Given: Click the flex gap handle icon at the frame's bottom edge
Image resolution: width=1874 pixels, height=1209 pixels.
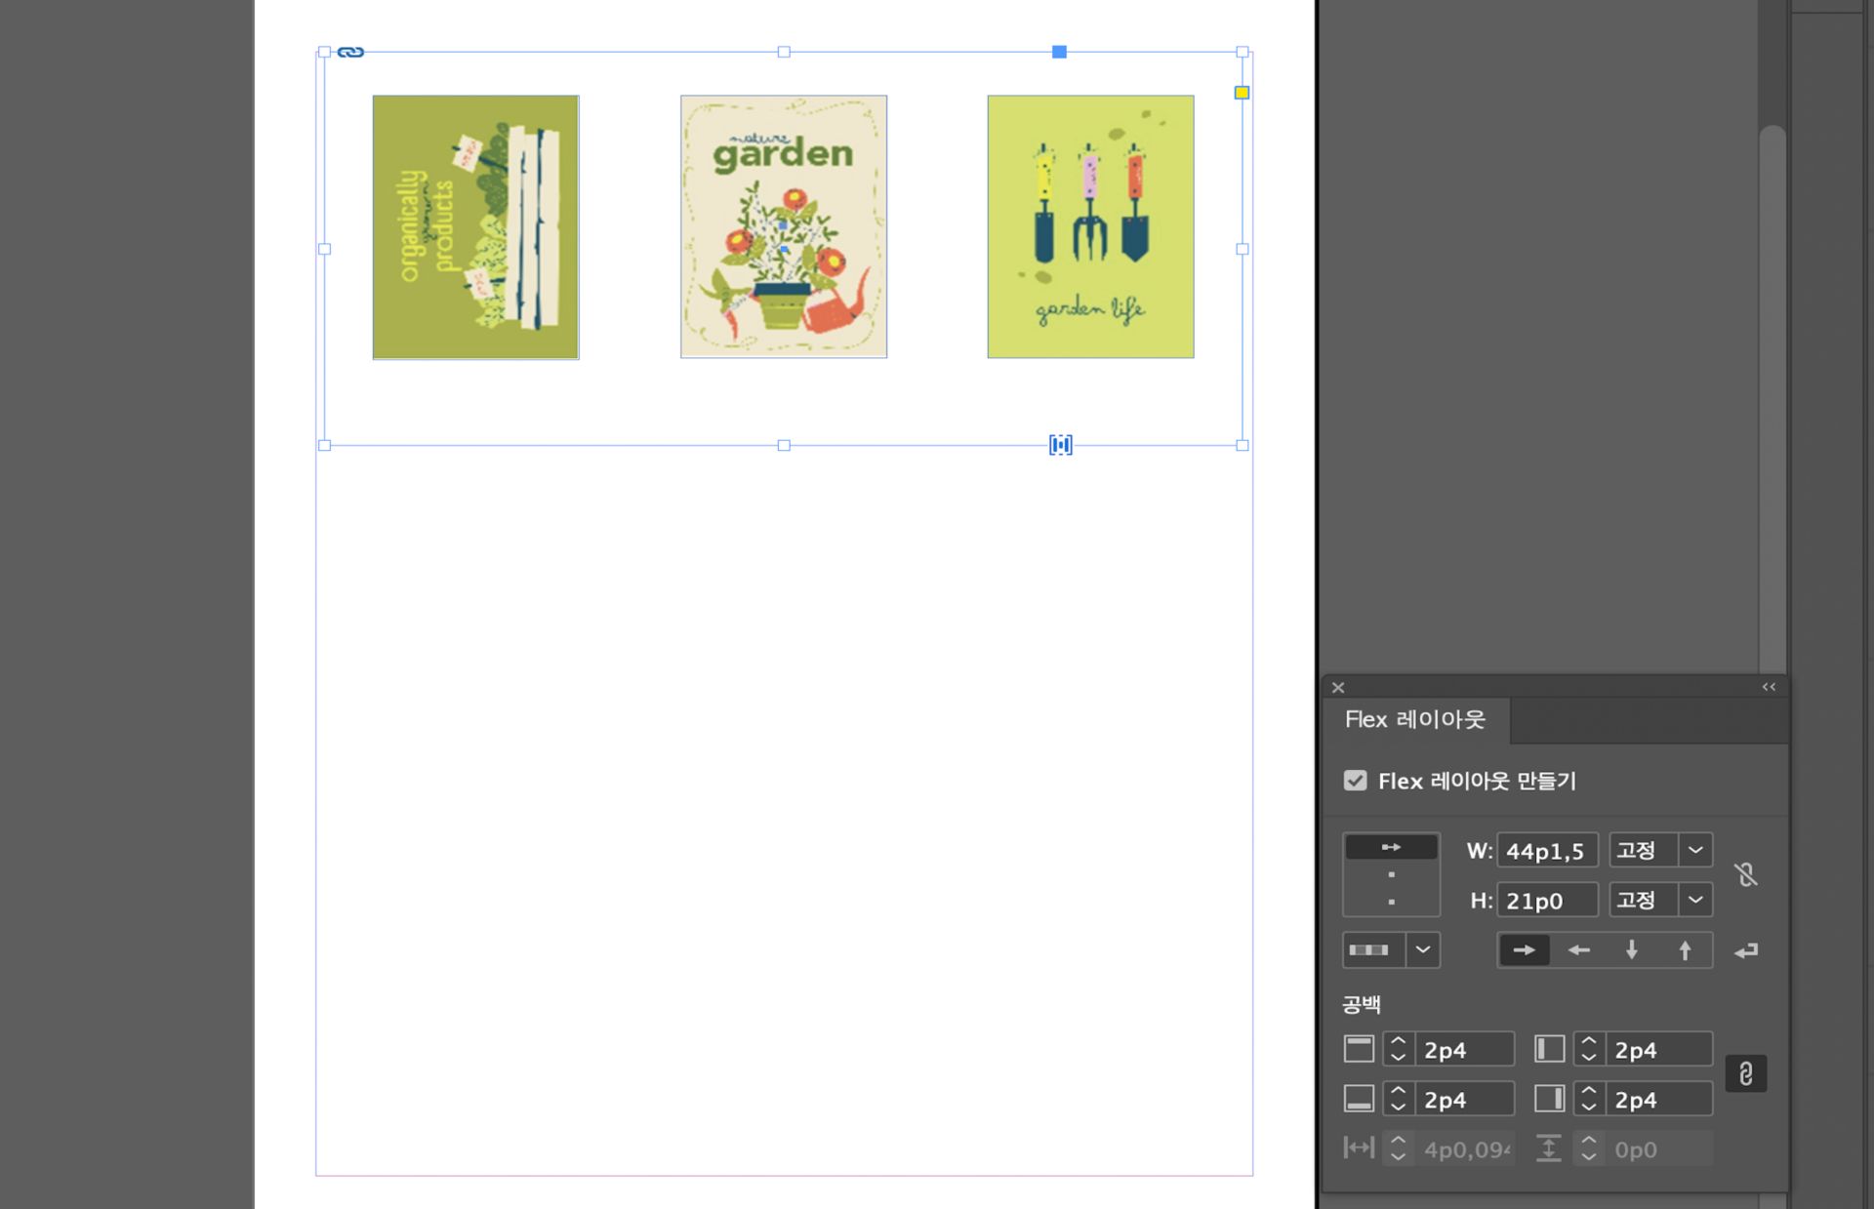Looking at the screenshot, I should coord(1060,445).
